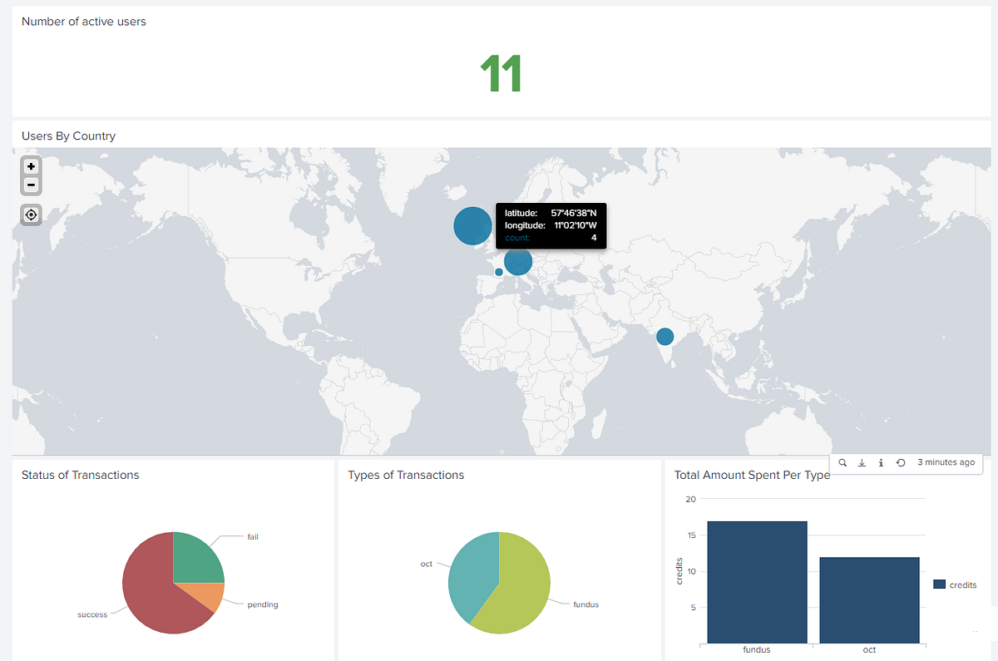Click the Number of active users title

[x=83, y=22]
